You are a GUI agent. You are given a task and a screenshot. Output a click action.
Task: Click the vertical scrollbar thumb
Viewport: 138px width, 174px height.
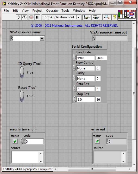[x=134, y=93]
